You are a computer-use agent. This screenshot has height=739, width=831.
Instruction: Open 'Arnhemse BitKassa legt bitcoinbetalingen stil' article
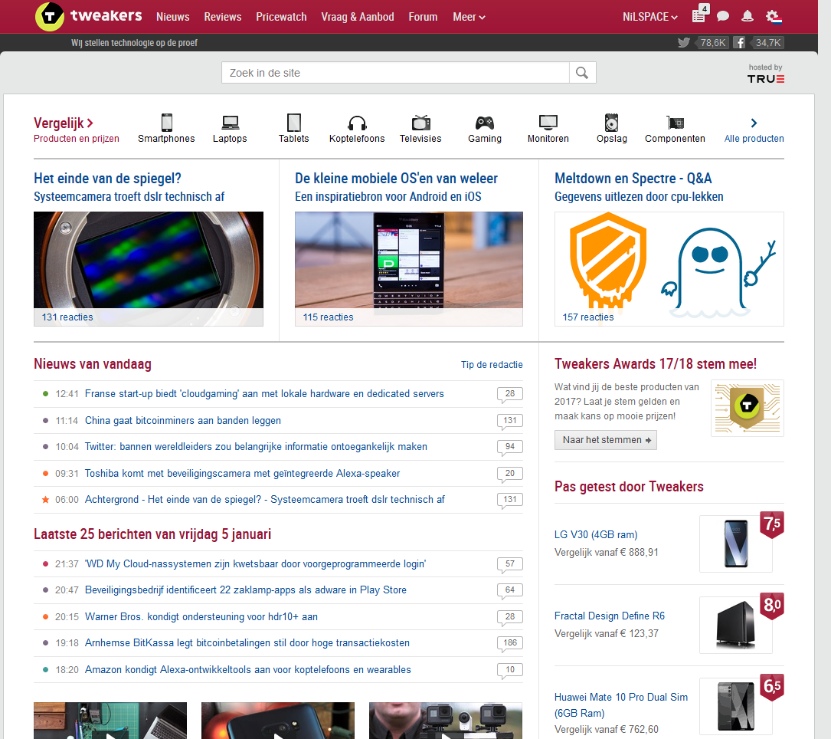coord(247,643)
